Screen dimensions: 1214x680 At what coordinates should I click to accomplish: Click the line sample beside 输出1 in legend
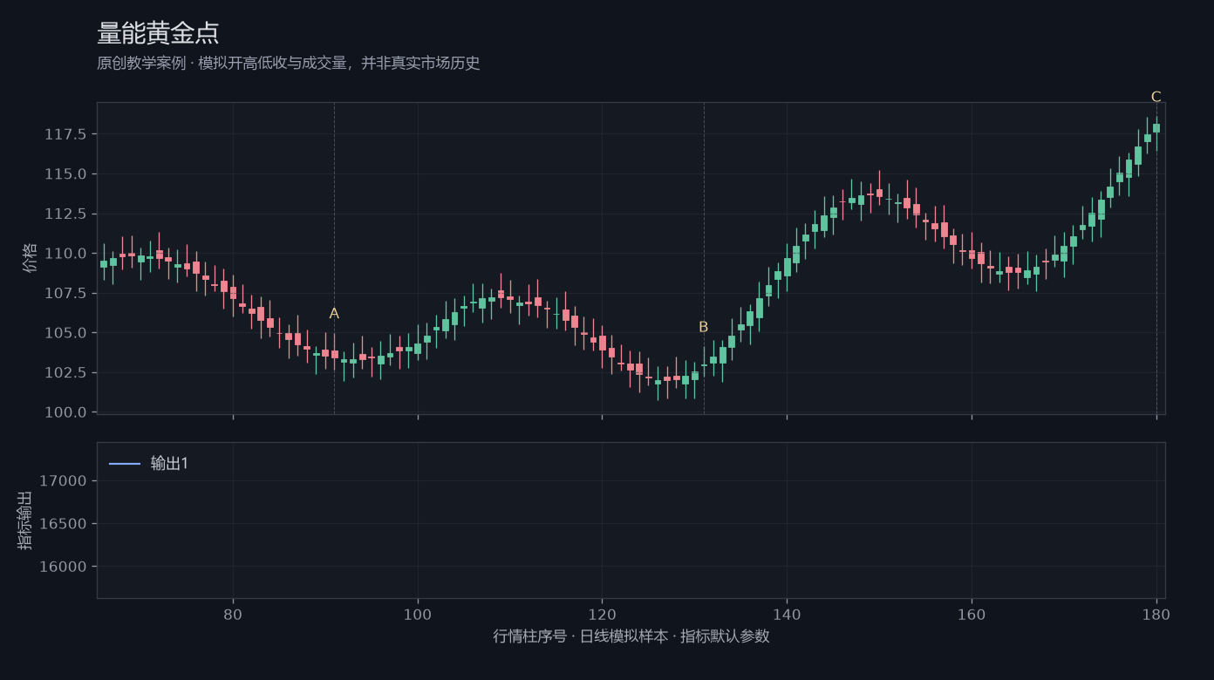click(x=125, y=464)
